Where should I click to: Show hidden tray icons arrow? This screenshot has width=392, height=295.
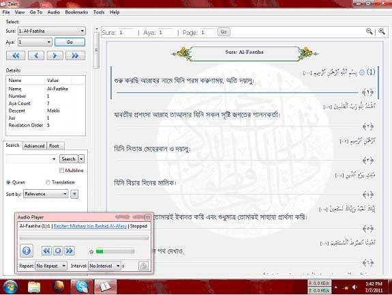[x=335, y=287]
